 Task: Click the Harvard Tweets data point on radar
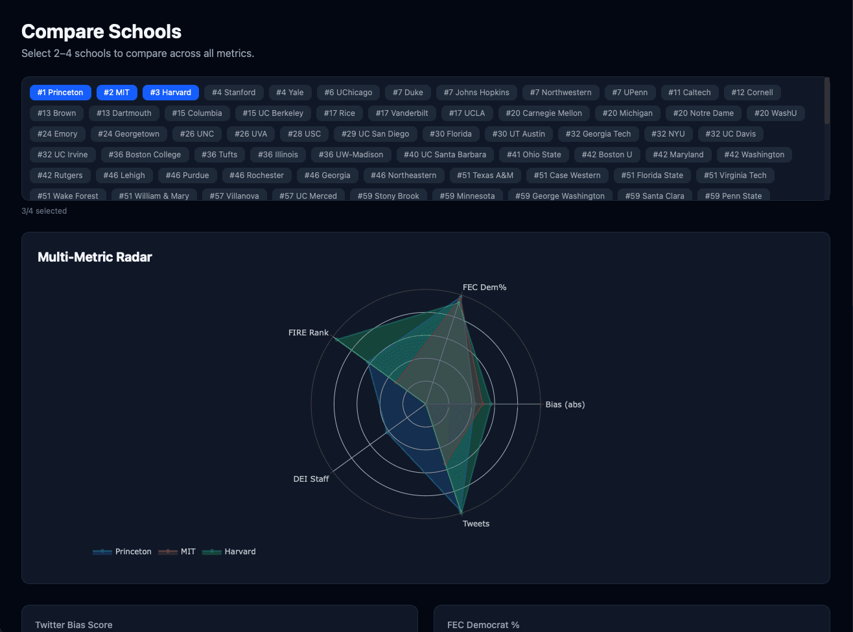point(461,514)
